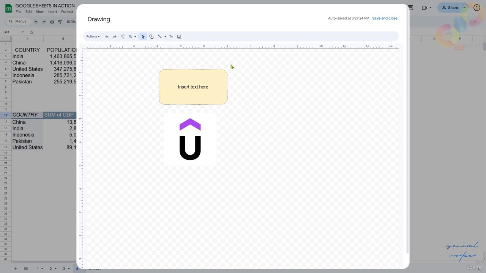Screen dimensions: 486x273
Task: Open the comments history icon
Action: click(410, 8)
